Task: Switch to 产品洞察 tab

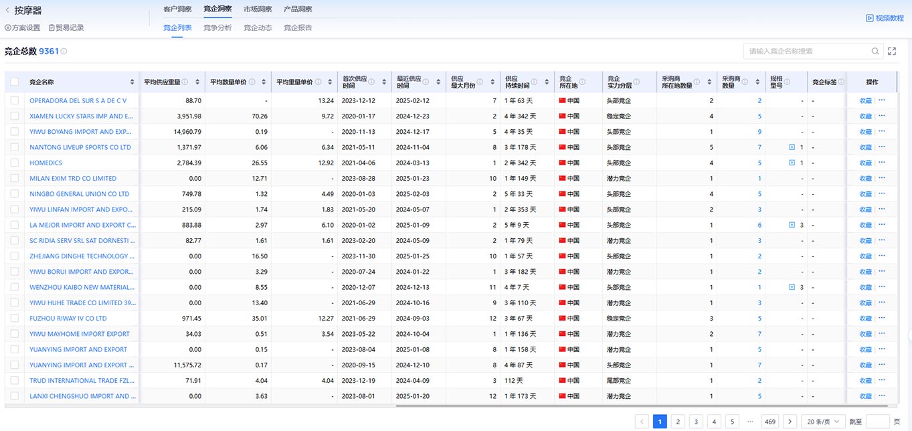Action: coord(298,9)
